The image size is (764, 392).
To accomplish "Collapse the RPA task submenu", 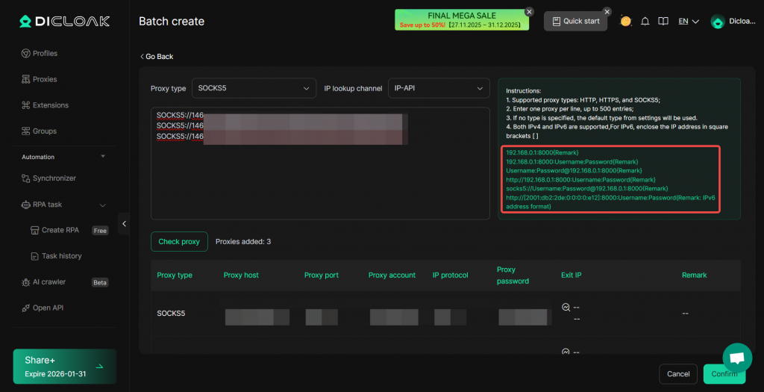I will 102,205.
